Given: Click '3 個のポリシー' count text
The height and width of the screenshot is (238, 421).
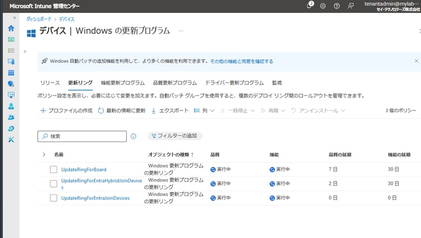Looking at the screenshot, I should (x=401, y=110).
